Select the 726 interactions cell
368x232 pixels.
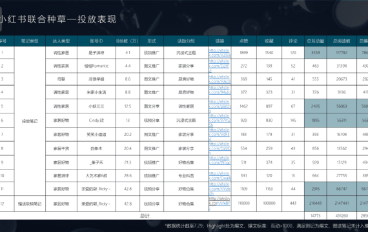click(x=316, y=92)
